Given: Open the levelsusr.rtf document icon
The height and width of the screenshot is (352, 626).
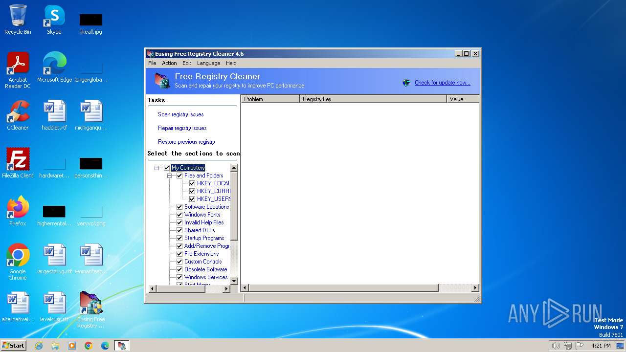Looking at the screenshot, I should 54,307.
